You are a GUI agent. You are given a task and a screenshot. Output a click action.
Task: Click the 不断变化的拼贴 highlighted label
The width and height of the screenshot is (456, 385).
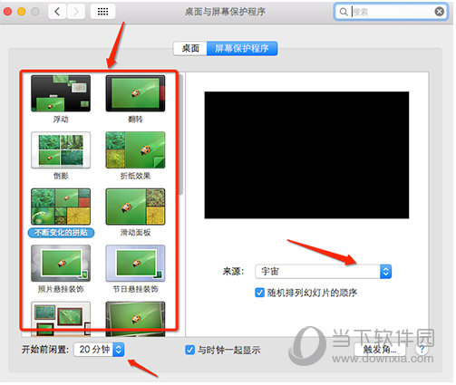[x=61, y=232]
